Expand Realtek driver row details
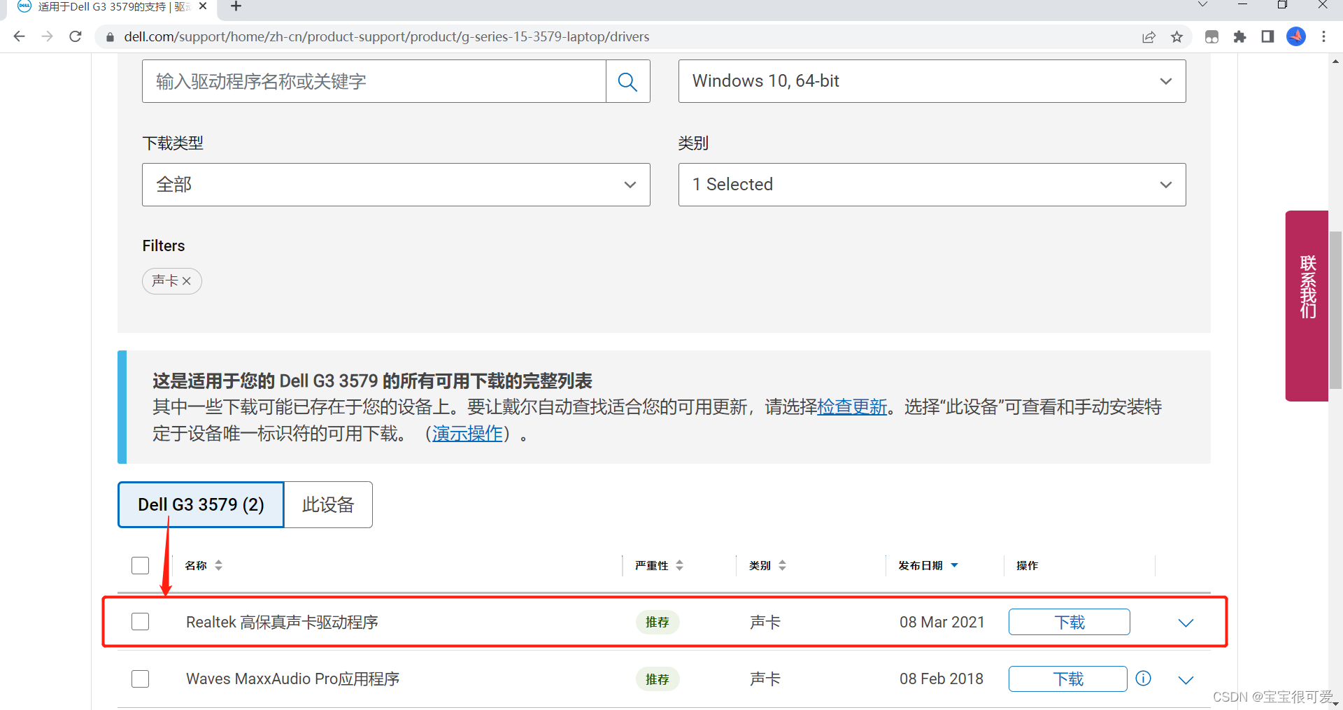Screen dimensions: 1343x710 (x=1186, y=623)
